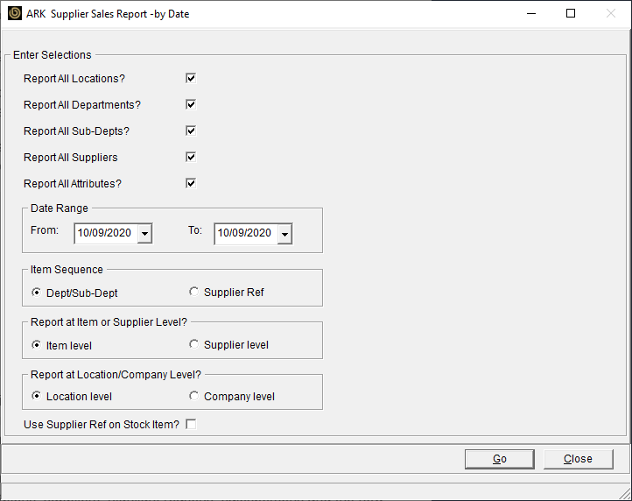Click the ARK application icon in title bar

(15, 13)
